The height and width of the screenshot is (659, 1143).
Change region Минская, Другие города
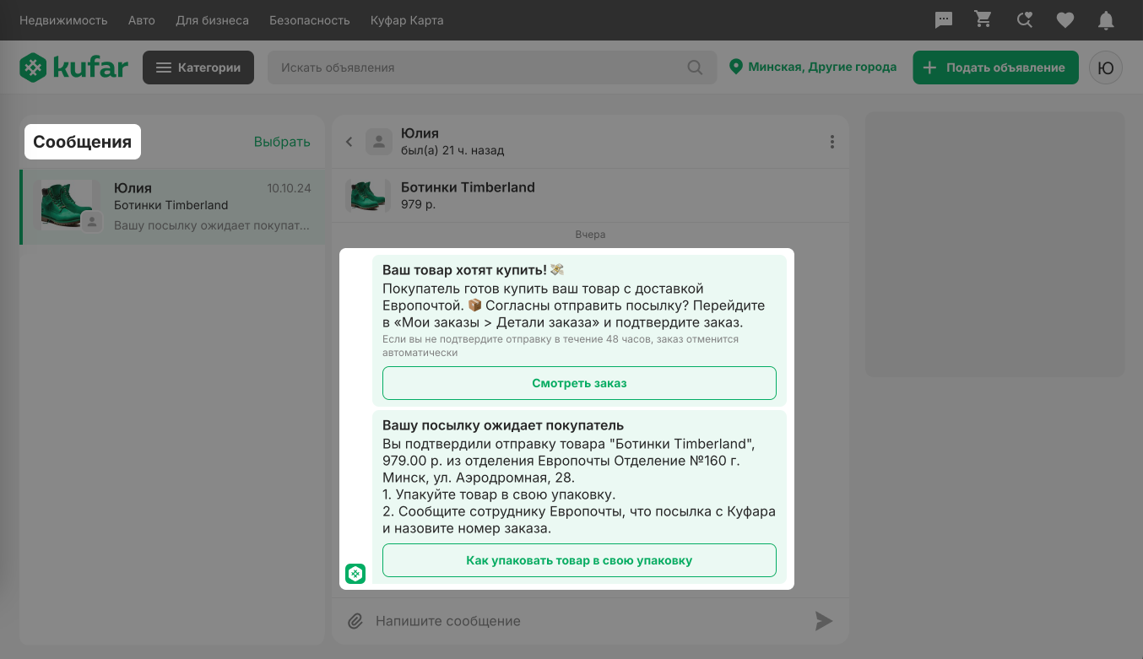(x=822, y=67)
